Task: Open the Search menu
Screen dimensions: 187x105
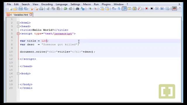Action: pos(25,4)
